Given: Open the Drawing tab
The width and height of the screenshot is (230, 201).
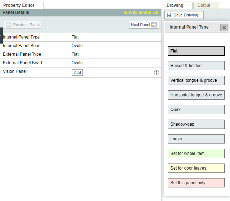Looking at the screenshot, I should pos(175,5).
